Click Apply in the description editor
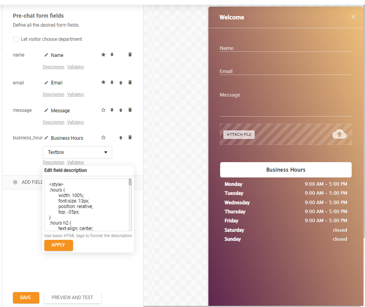 tap(58, 245)
